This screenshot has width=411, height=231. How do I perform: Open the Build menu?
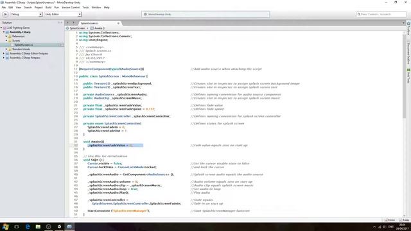click(49, 8)
